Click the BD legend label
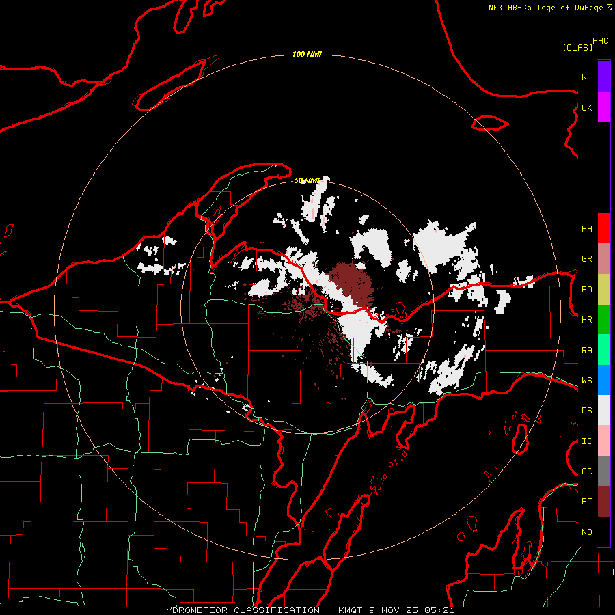The width and height of the screenshot is (615, 615). coord(586,290)
